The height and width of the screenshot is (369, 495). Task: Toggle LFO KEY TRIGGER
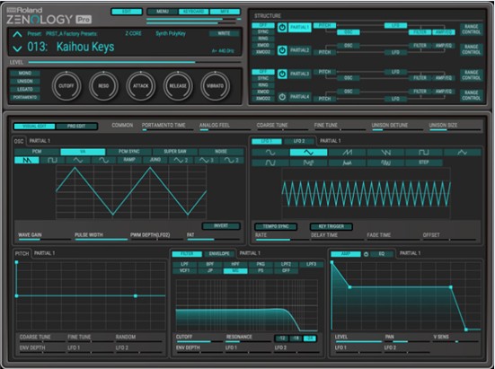331,226
